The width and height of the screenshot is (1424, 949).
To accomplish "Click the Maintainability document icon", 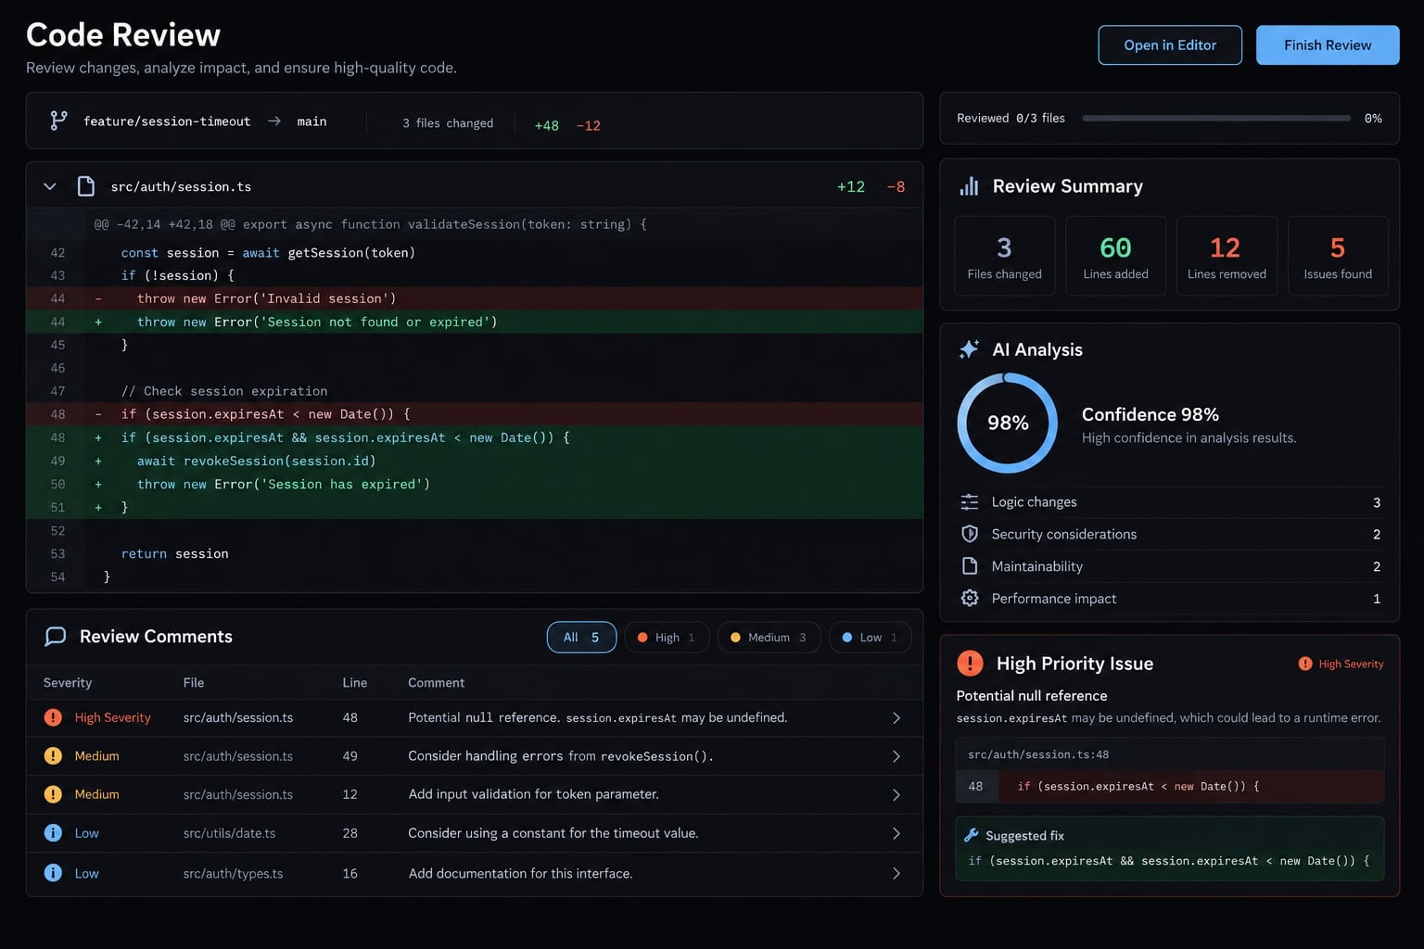I will point(970,566).
